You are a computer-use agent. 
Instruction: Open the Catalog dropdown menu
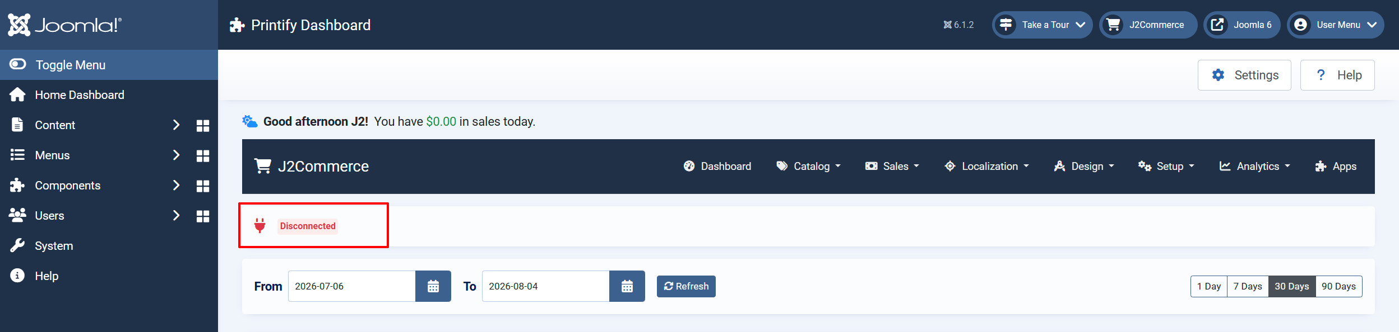coord(809,167)
